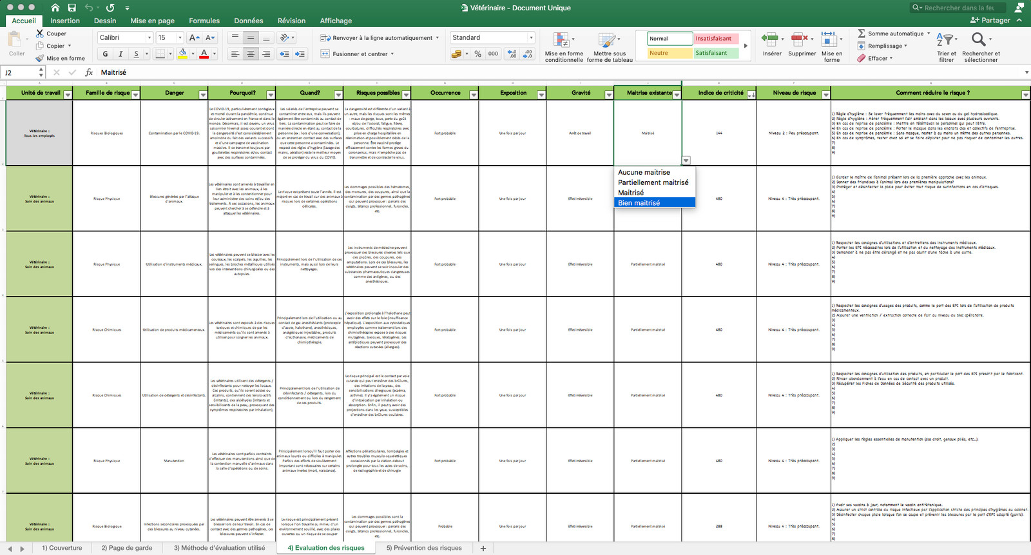Screen dimensions: 1031x555
Task: Open the Standard number format dropdown
Action: pos(531,37)
